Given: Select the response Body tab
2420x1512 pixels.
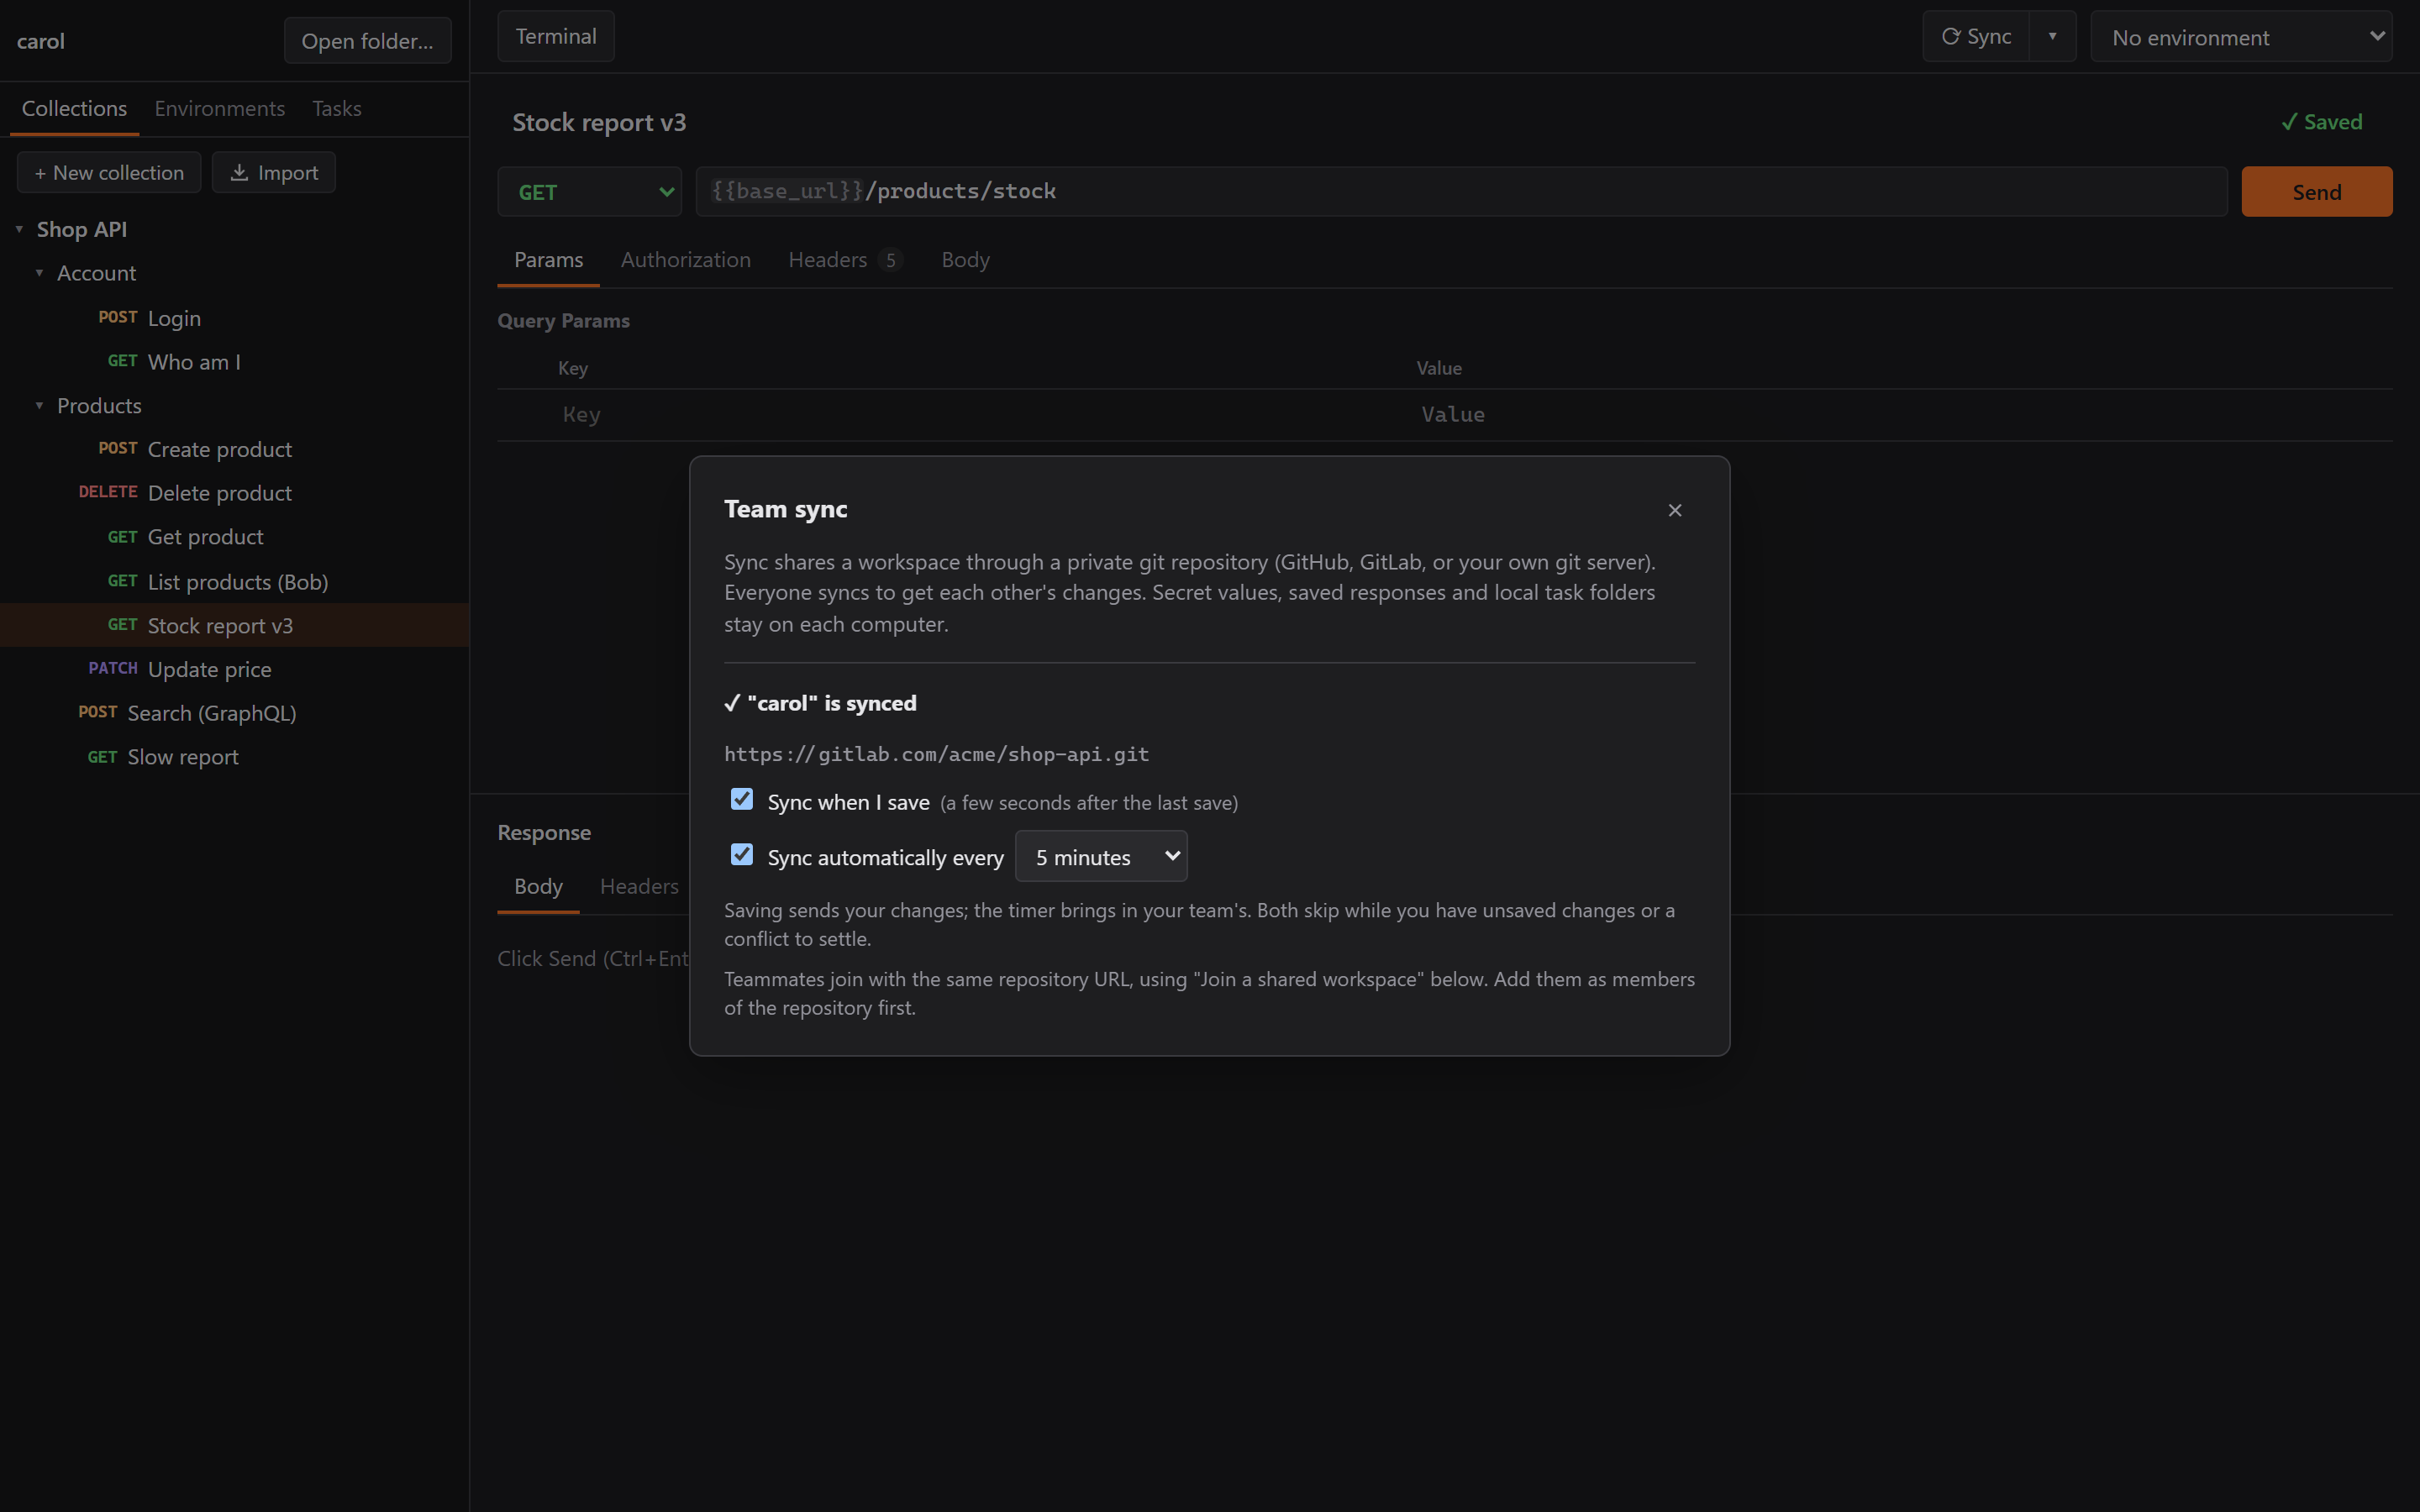Looking at the screenshot, I should (538, 887).
